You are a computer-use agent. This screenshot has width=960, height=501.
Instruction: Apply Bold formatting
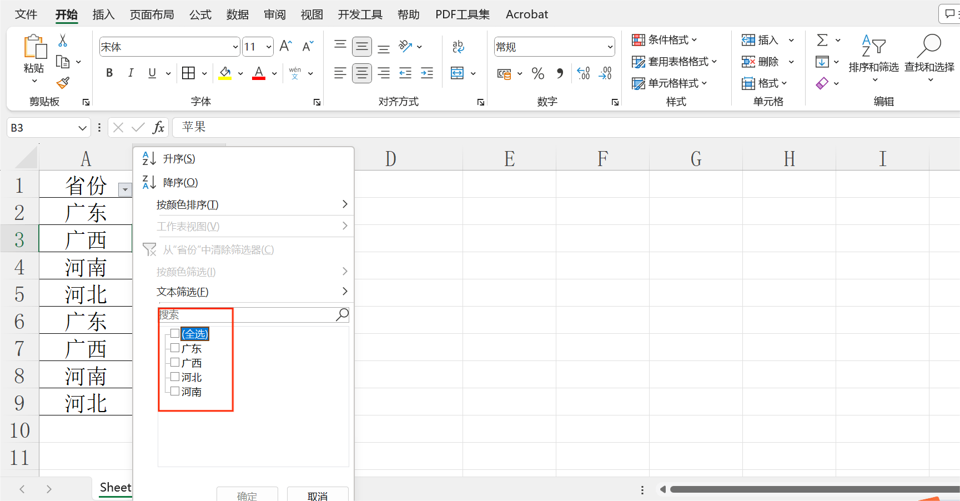point(109,73)
